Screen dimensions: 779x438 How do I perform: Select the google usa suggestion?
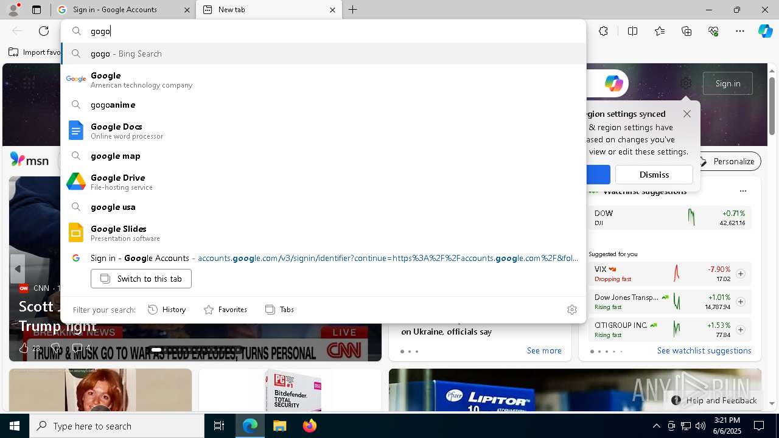(x=323, y=207)
